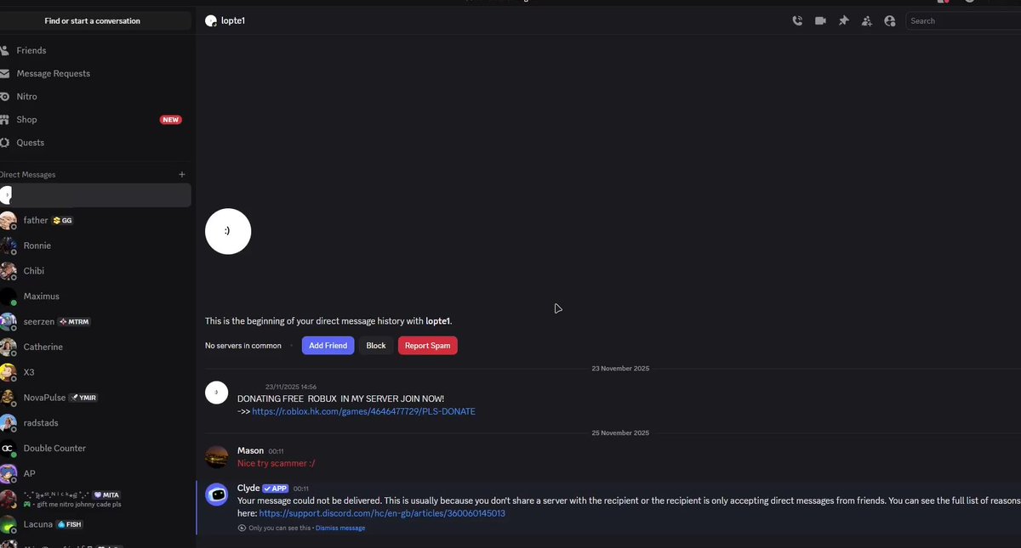This screenshot has width=1021, height=548.
Task: Click Mason's username in chat
Action: tap(250, 450)
